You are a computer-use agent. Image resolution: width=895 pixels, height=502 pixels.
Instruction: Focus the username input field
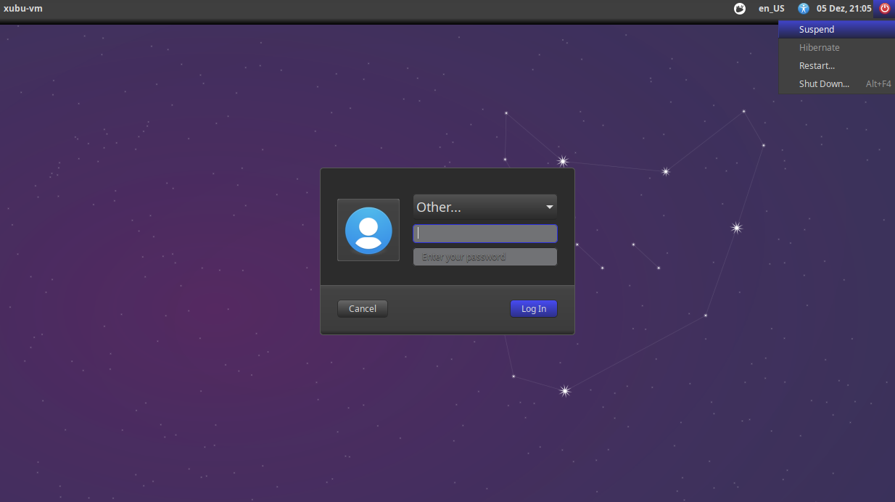point(485,233)
